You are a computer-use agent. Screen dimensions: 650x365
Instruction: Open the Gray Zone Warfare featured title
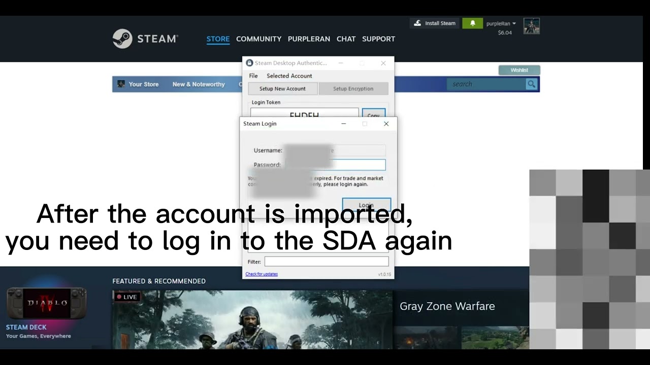pyautogui.click(x=447, y=306)
